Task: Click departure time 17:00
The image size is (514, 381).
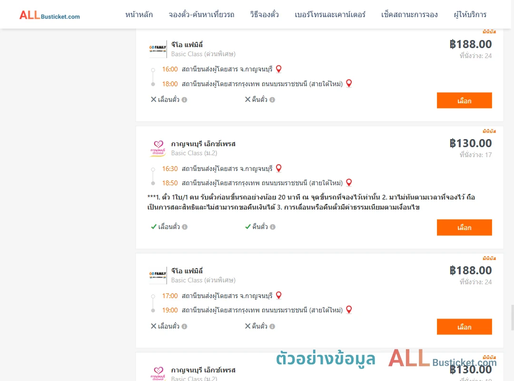Action: (x=170, y=296)
